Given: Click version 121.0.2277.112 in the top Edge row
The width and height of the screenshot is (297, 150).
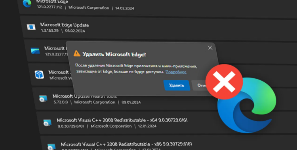Looking at the screenshot, I should pyautogui.click(x=49, y=7).
